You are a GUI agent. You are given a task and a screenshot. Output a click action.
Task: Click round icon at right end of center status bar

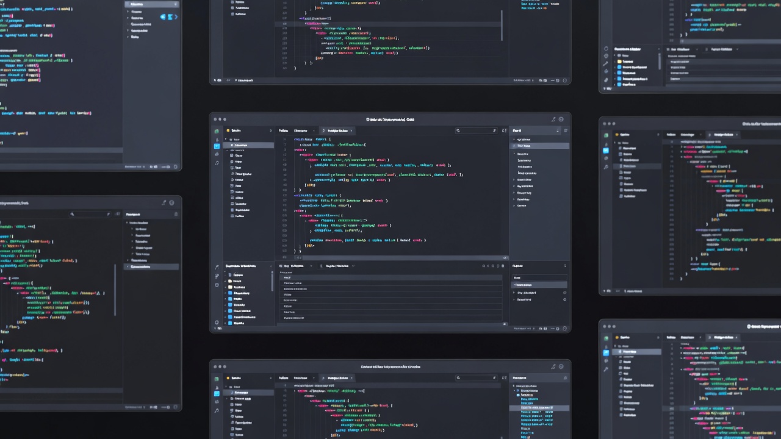coord(564,329)
